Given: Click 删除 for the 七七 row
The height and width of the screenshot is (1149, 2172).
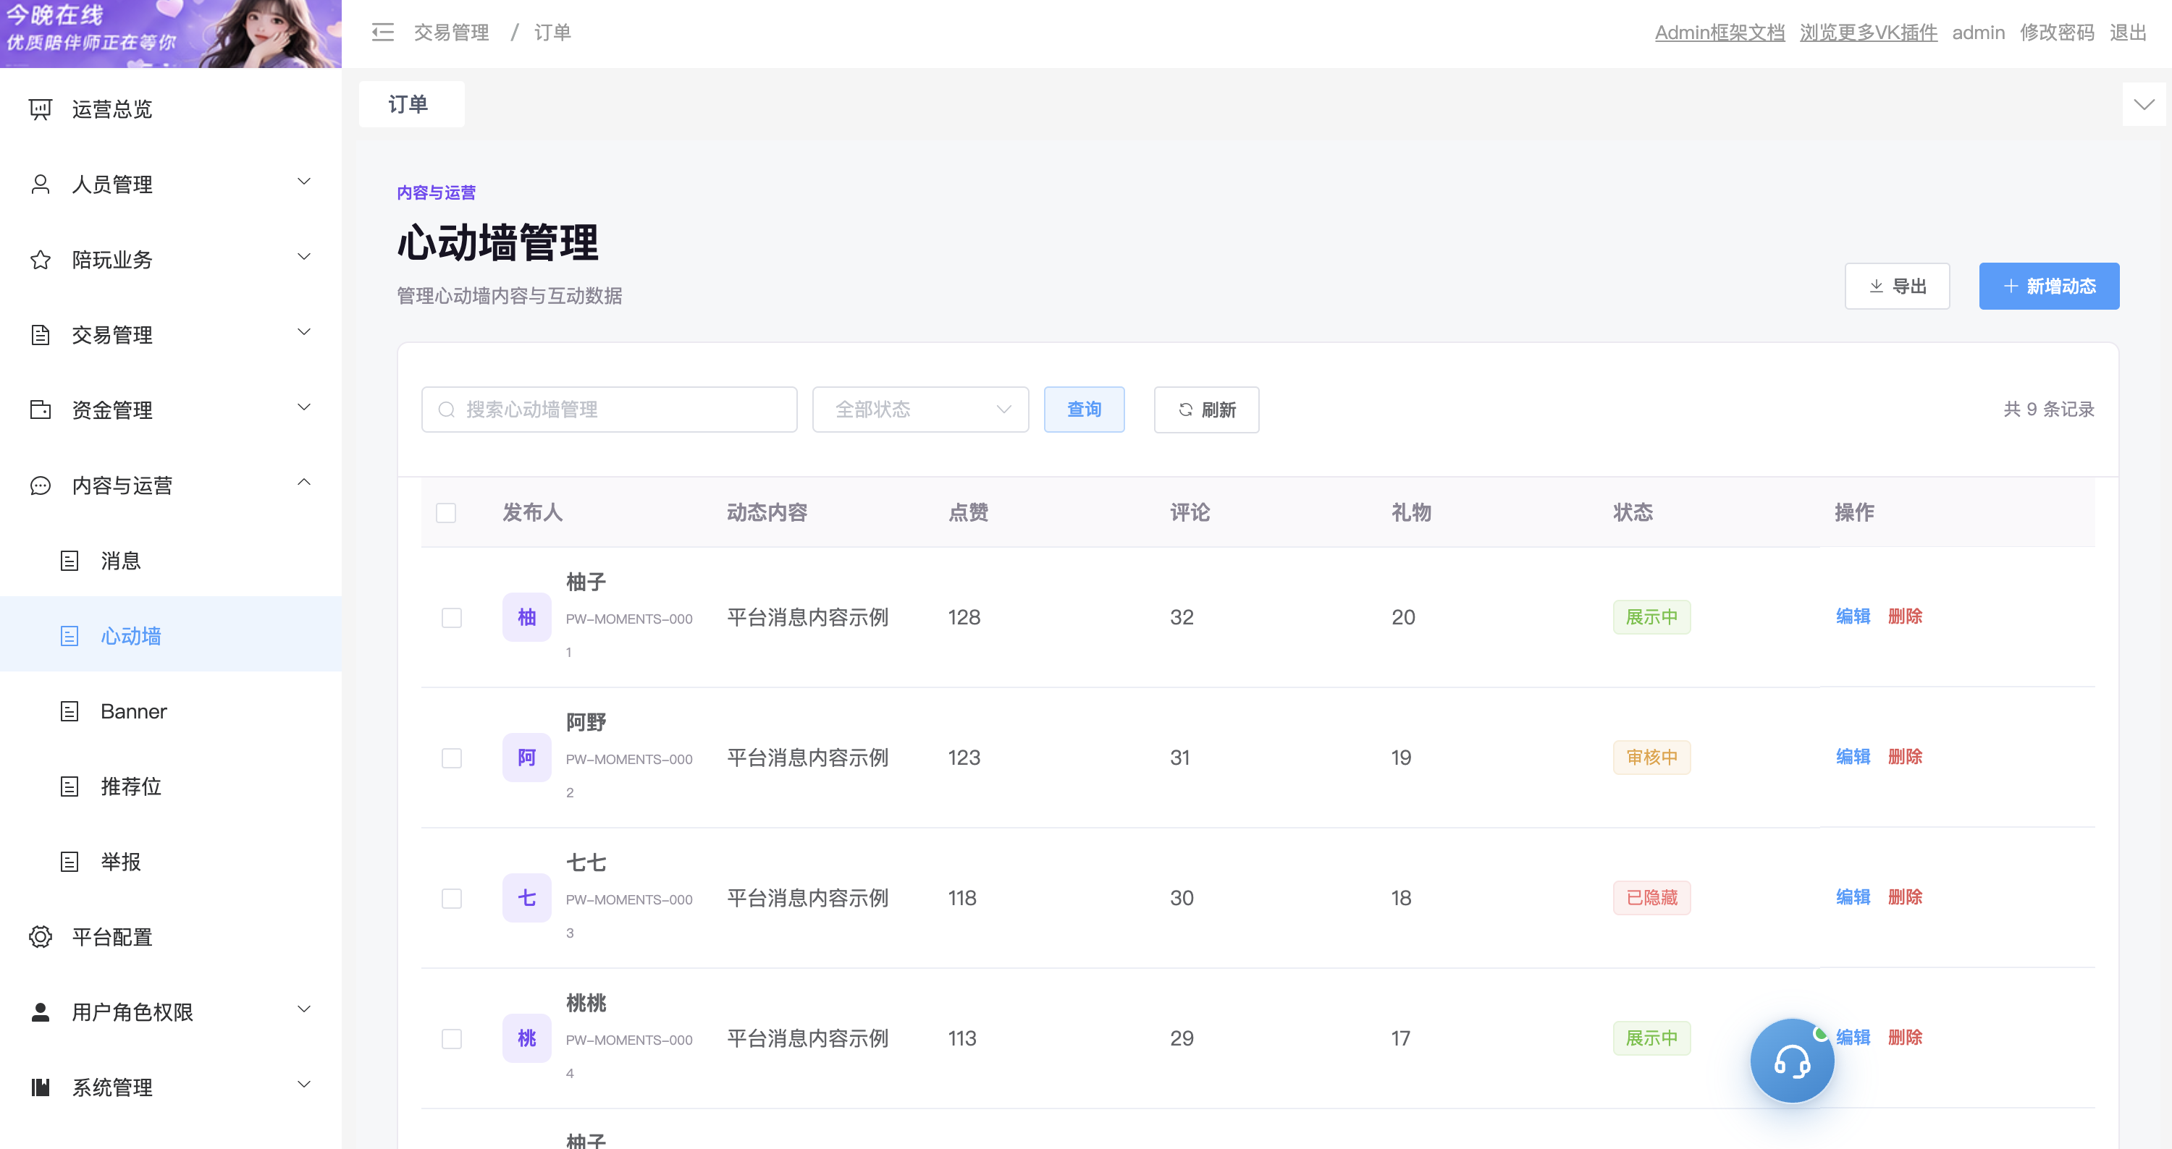Looking at the screenshot, I should pos(1905,896).
